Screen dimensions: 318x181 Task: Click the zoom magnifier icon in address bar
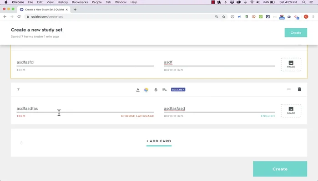point(217,17)
